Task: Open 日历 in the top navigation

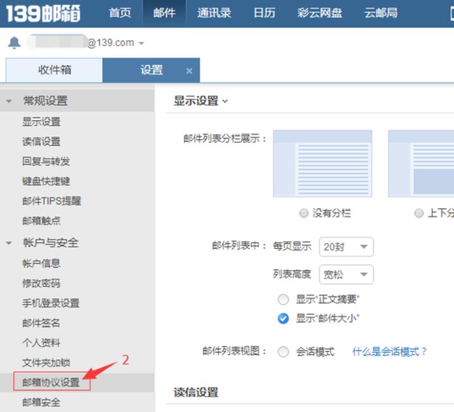Action: (x=264, y=13)
